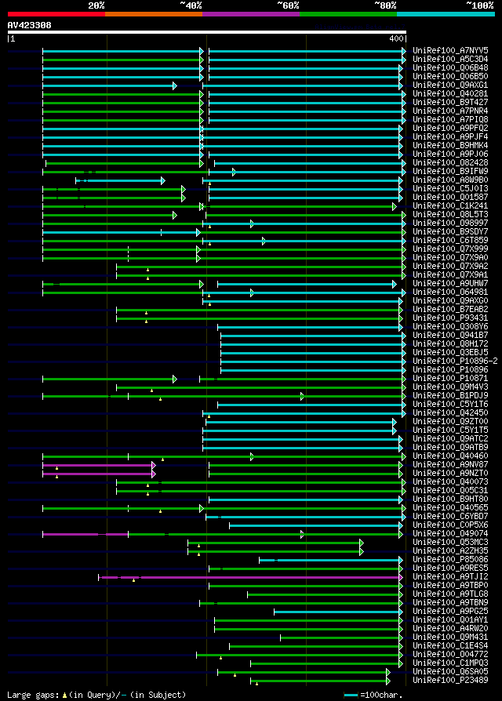Click the UniRef100_C6YBD7 entry
This screenshot has height=701, width=502.
[450, 517]
